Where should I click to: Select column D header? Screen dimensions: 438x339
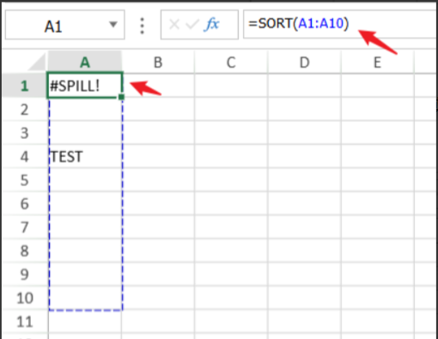point(305,62)
